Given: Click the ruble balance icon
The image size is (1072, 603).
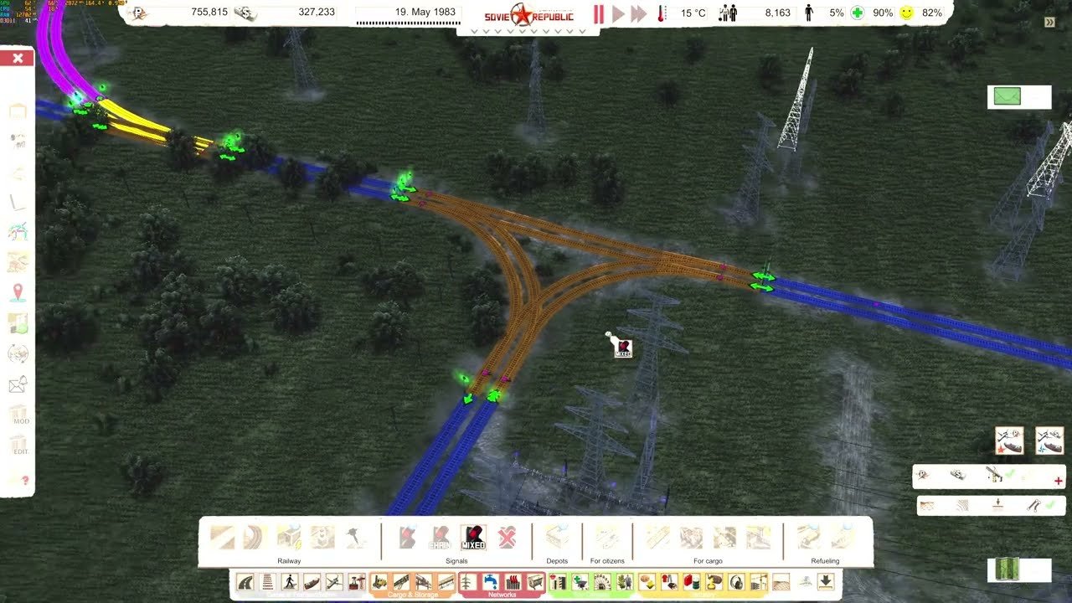Looking at the screenshot, I should pos(140,13).
